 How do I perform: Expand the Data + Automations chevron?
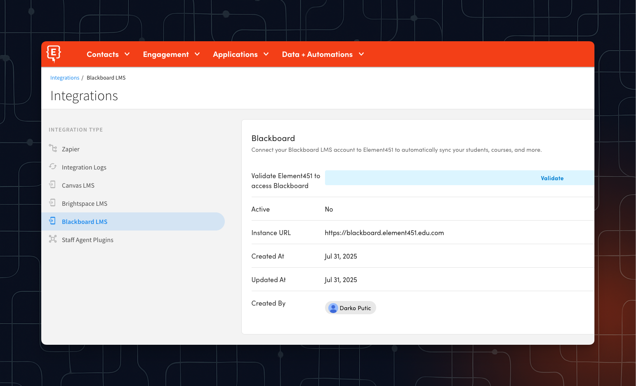coord(361,54)
